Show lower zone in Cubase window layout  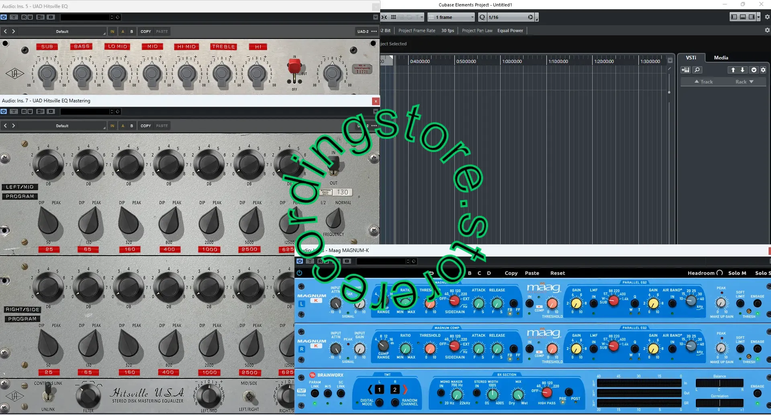pos(743,17)
